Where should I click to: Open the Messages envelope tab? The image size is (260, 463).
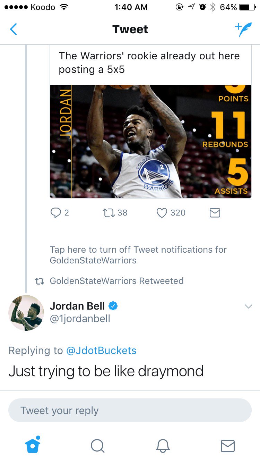coord(228,446)
